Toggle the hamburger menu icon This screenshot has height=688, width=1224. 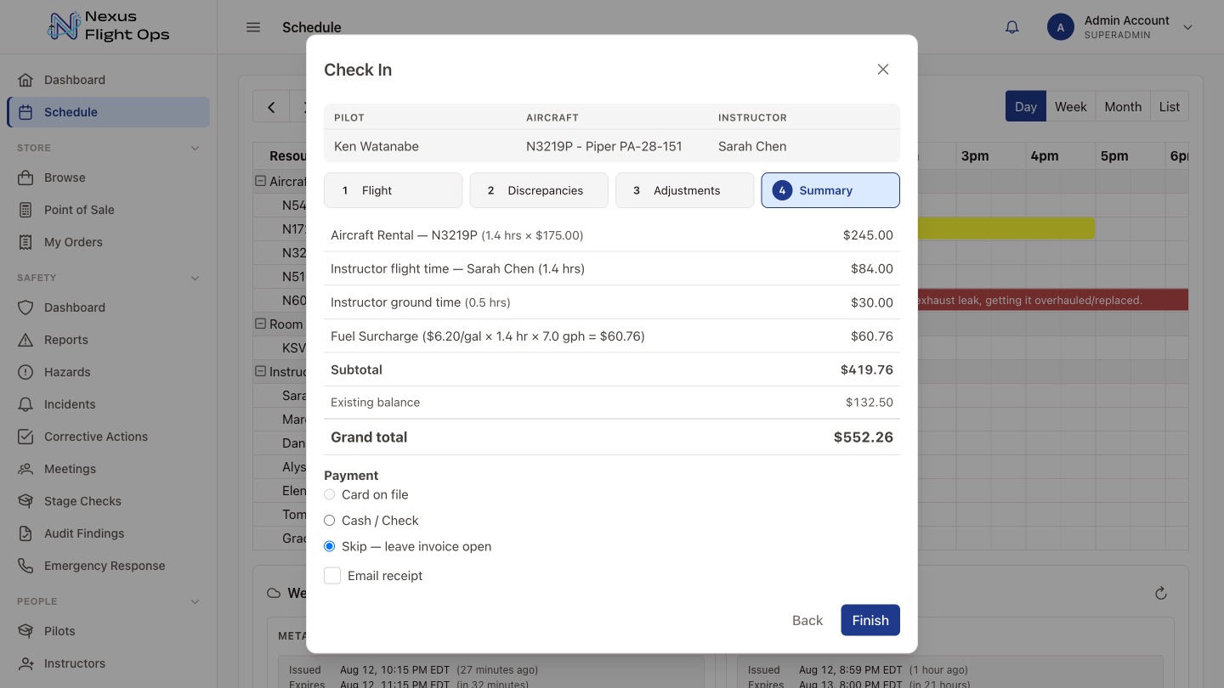(x=253, y=27)
